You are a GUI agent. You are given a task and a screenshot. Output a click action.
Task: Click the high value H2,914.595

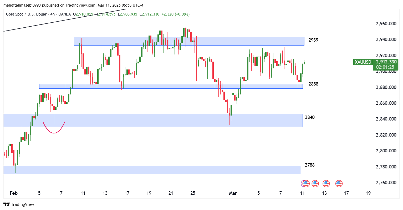[105, 14]
